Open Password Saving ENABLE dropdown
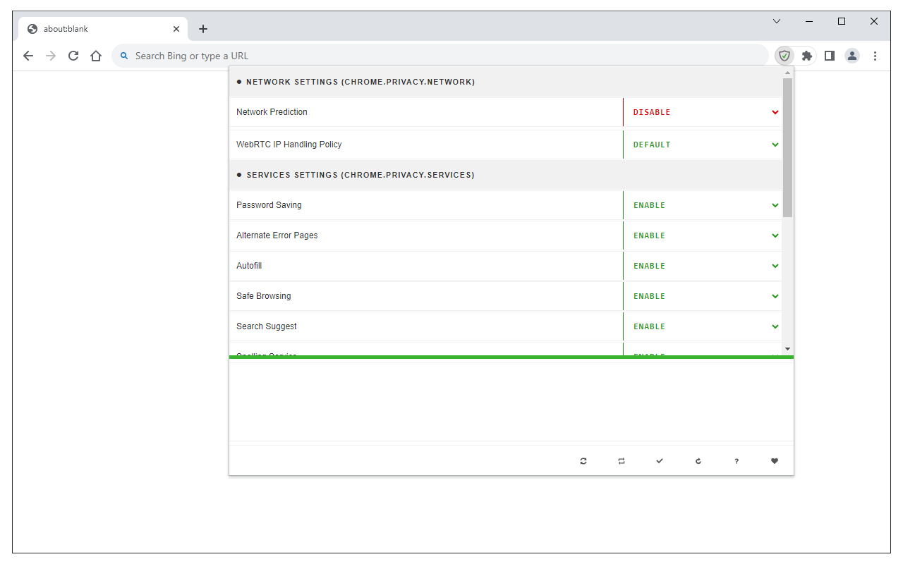Screen dimensions: 903x564 pyautogui.click(x=703, y=205)
